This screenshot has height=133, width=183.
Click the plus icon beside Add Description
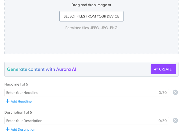click(x=7, y=129)
